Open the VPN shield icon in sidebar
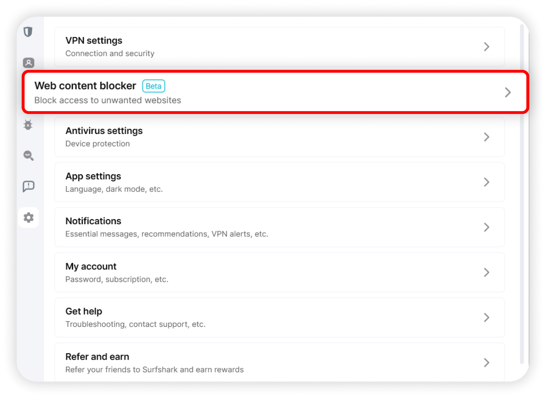Screen dimensions: 546x398 [x=28, y=32]
